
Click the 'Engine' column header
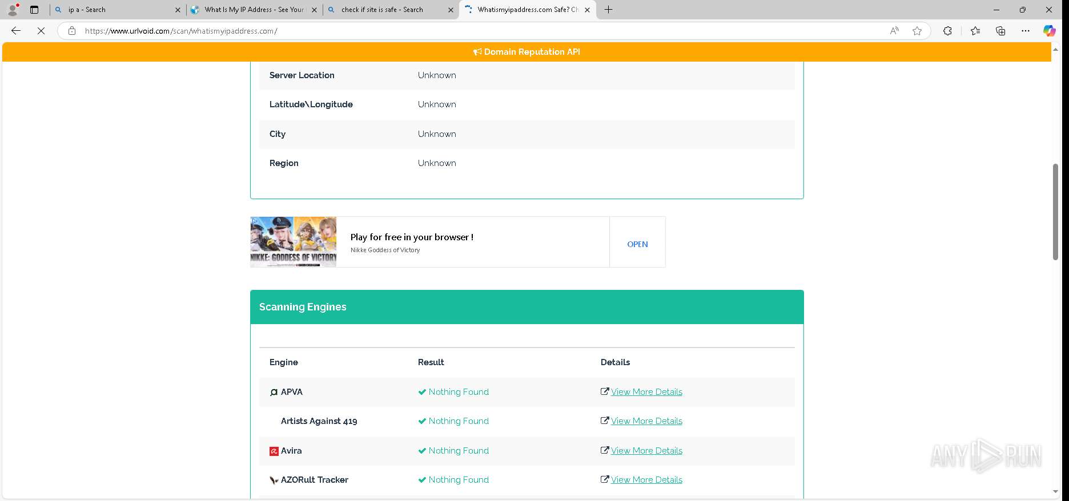(x=284, y=362)
